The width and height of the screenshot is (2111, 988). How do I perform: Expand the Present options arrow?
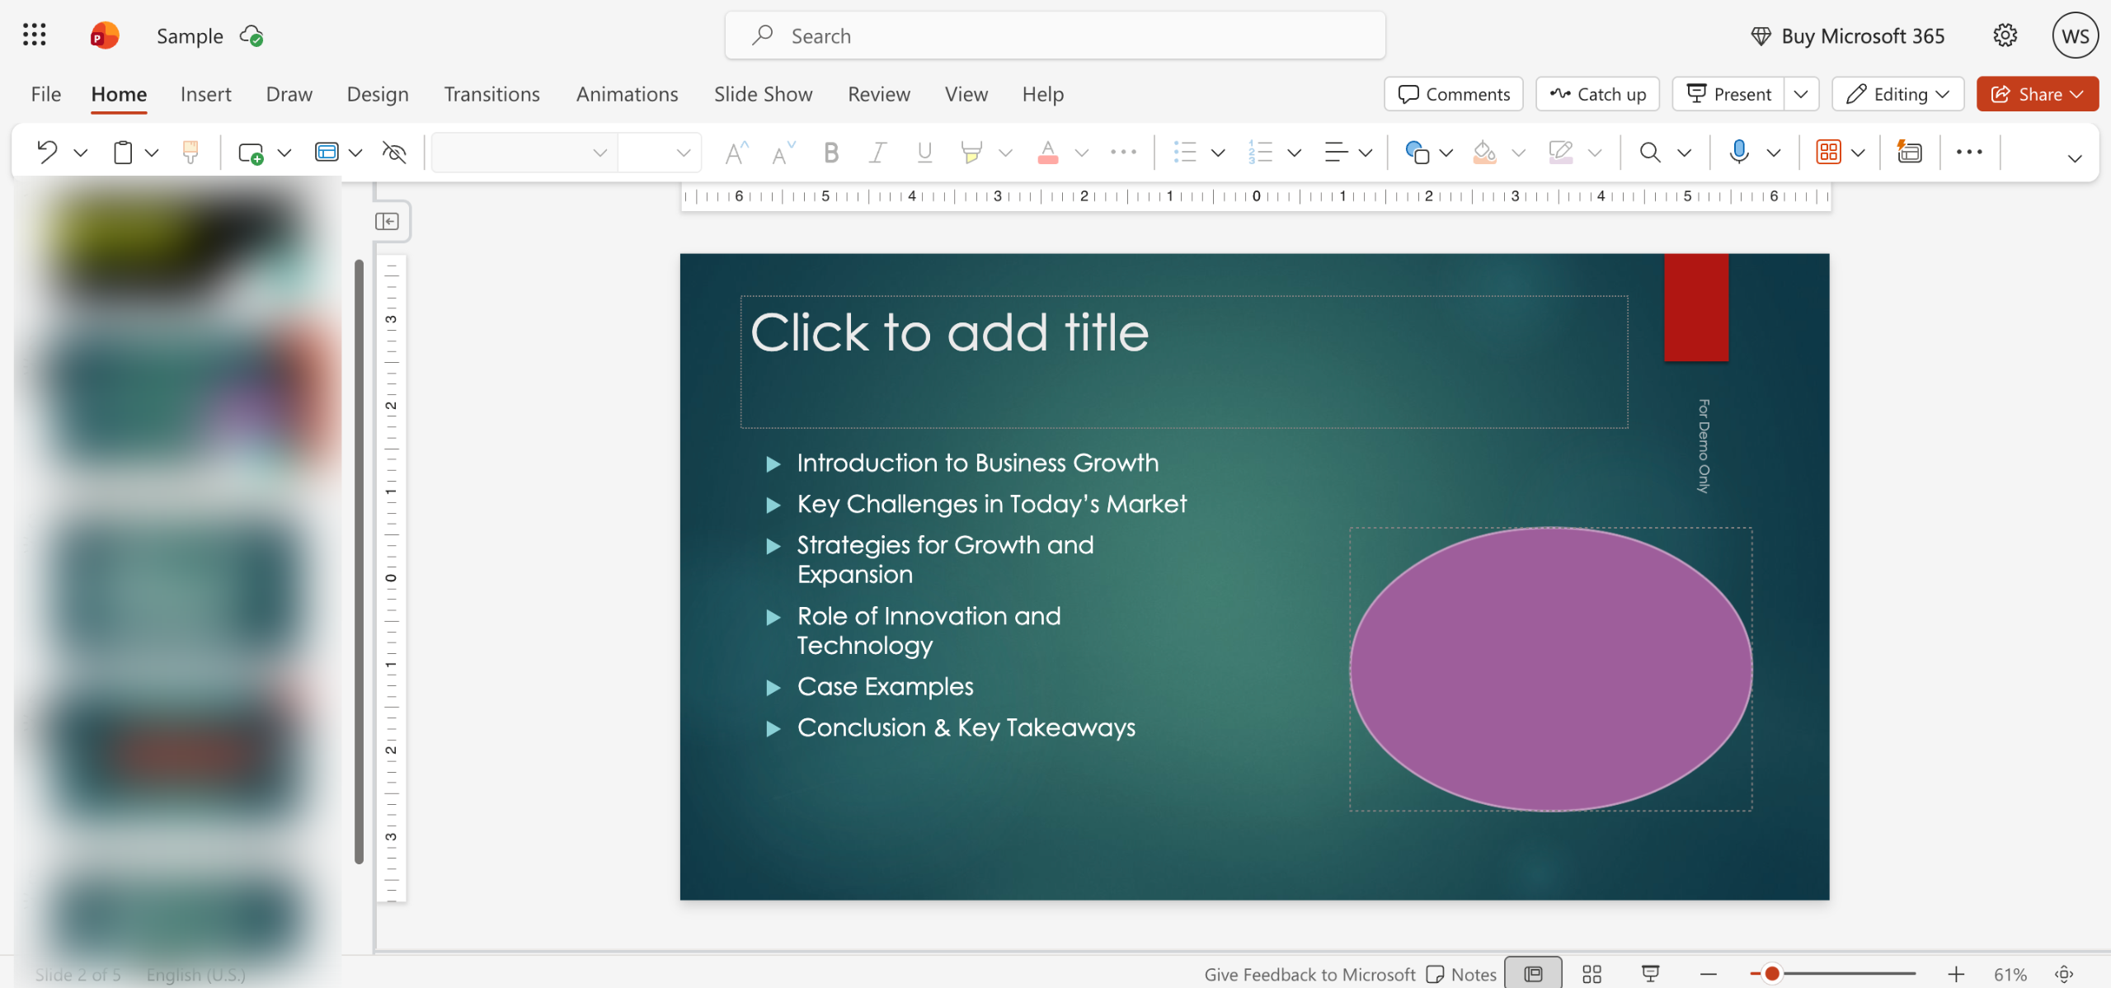tap(1801, 94)
